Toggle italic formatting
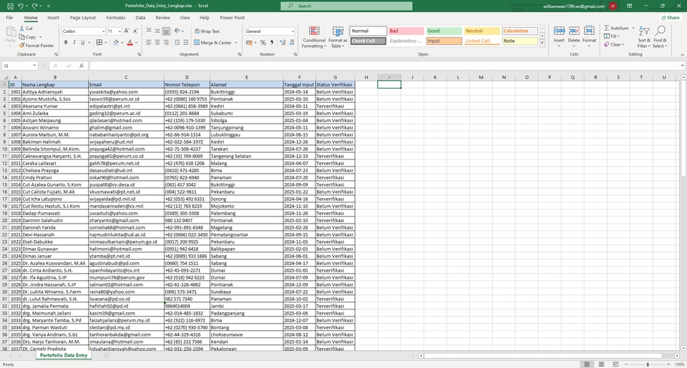Viewport: 687px width, 368px height. (x=74, y=42)
